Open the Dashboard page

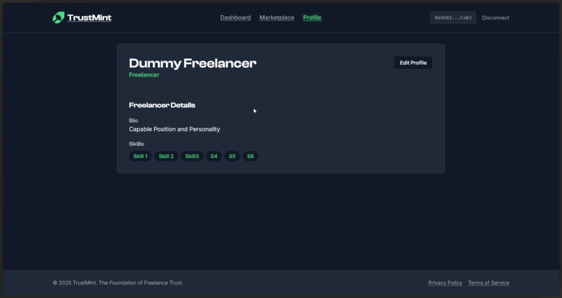coord(236,17)
